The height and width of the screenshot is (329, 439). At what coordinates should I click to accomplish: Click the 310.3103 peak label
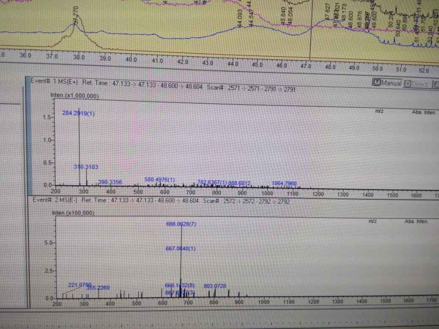(x=86, y=167)
